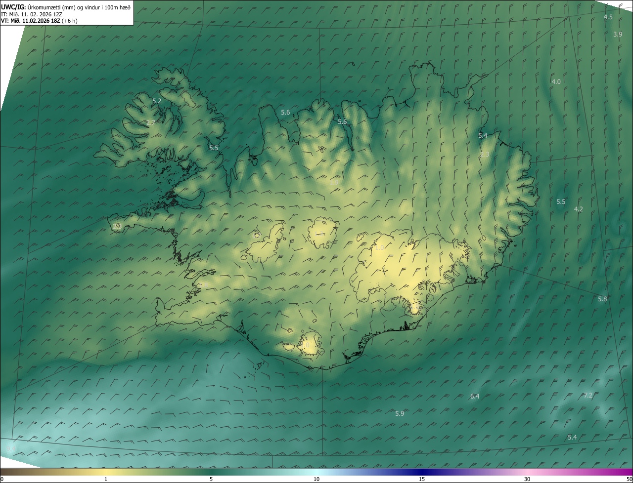Click the 5.2 value in the Westfjords
Image resolution: width=633 pixels, height=483 pixels.
[157, 101]
